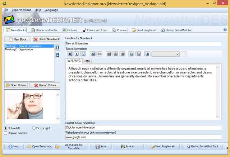230x157 pixels.
Task: Click the up arrow of the picture scrollbar
Action: 58,95
